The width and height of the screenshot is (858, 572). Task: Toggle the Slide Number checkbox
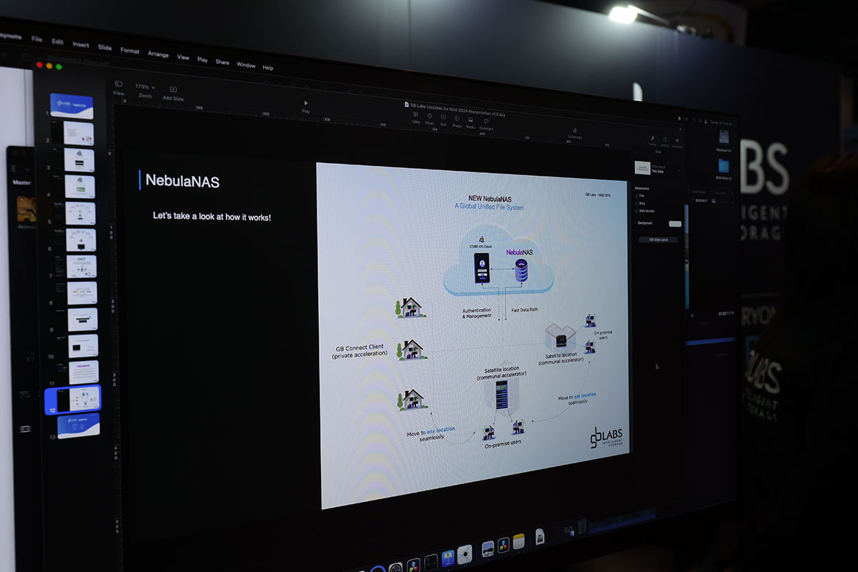637,211
